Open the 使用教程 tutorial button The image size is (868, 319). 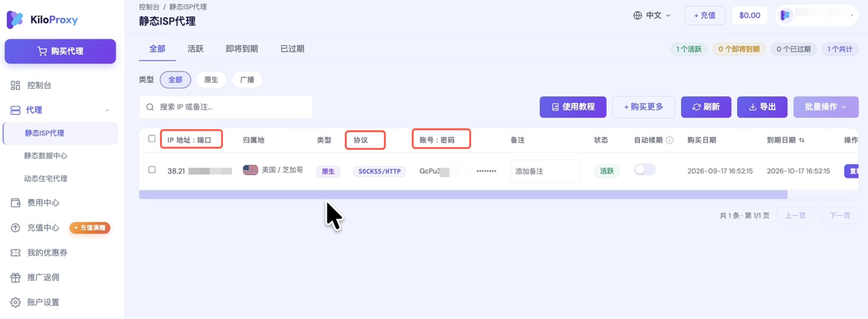[573, 107]
